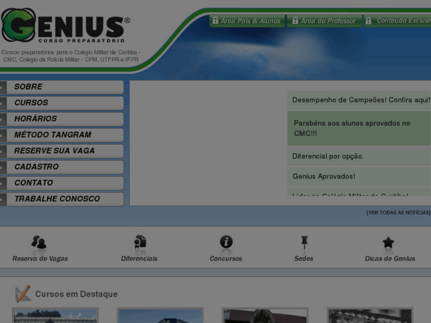
Task: Open Área Pais & Alunos login
Action: pos(247,21)
